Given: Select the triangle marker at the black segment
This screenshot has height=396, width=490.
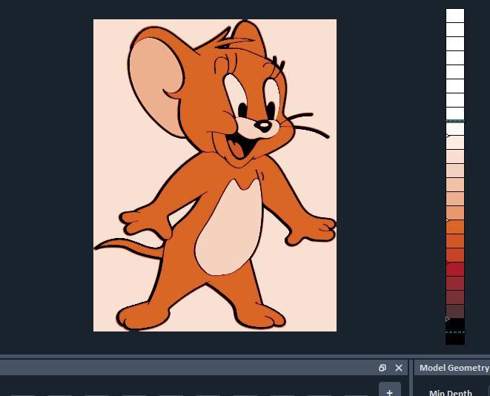Looking at the screenshot, I should (448, 319).
